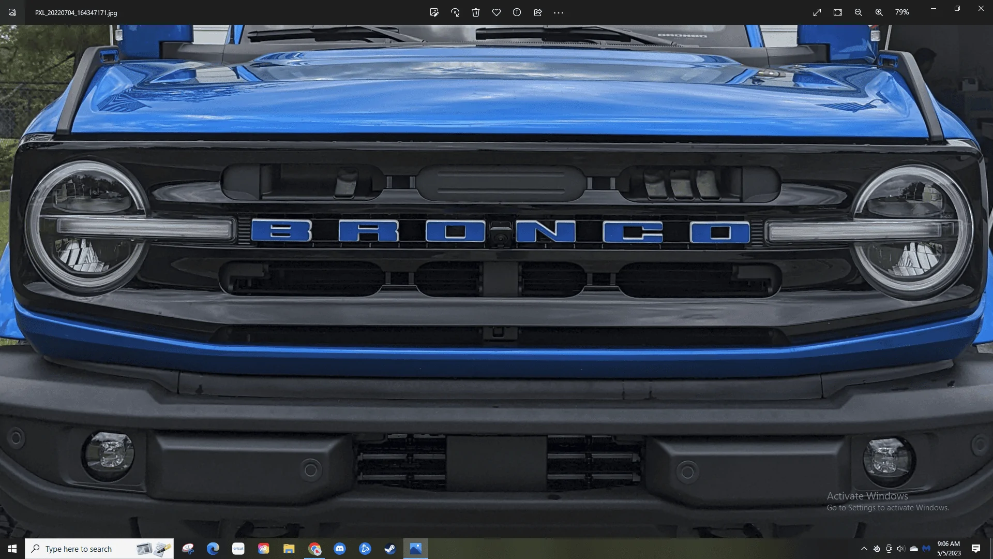Image resolution: width=993 pixels, height=559 pixels.
Task: Switch to Chrome in taskbar
Action: click(x=314, y=549)
